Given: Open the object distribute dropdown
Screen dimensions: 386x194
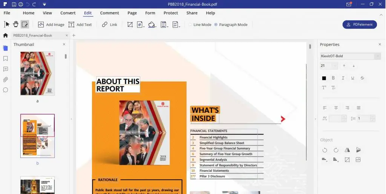Looking at the screenshot, I should pyautogui.click(x=336, y=160).
